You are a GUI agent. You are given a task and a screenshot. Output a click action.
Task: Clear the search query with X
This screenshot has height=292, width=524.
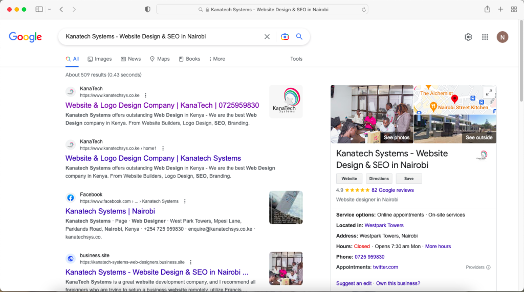(267, 37)
